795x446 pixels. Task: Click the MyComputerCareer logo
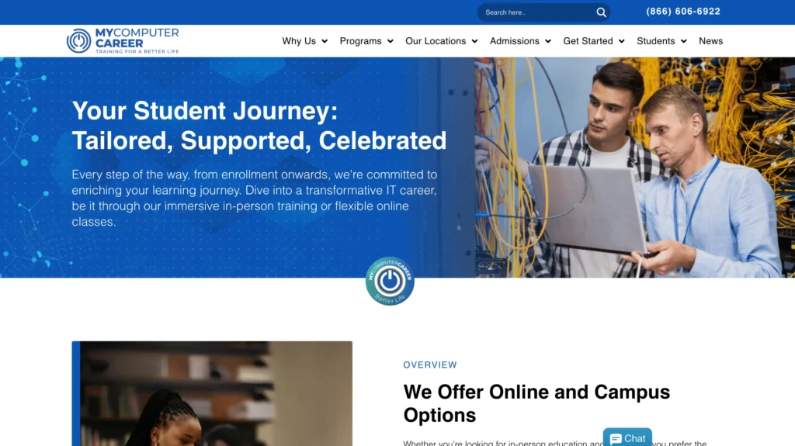tap(123, 40)
